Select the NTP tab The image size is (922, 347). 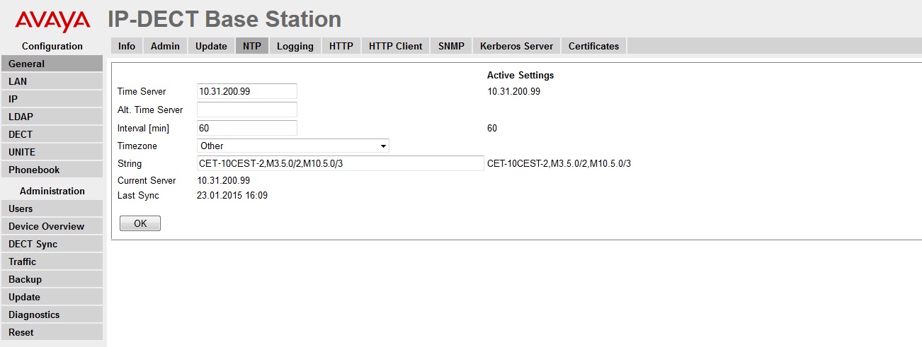click(252, 46)
